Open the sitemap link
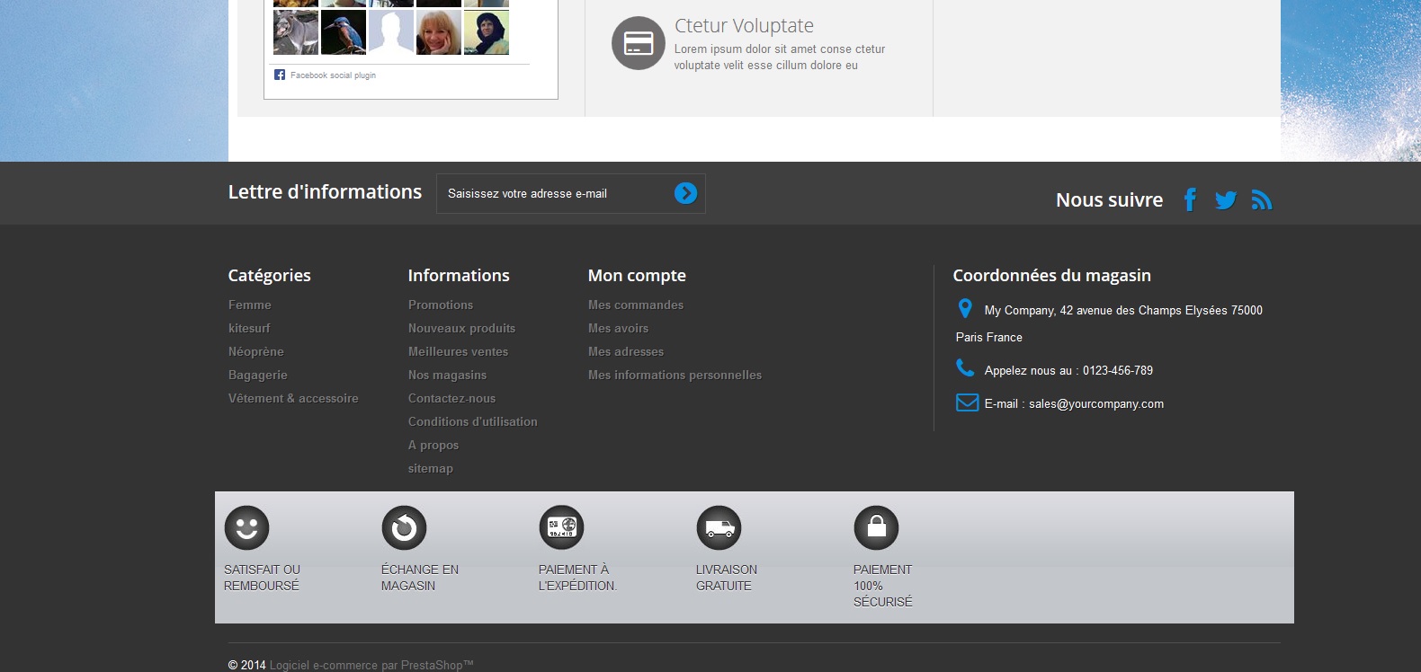 [x=431, y=468]
